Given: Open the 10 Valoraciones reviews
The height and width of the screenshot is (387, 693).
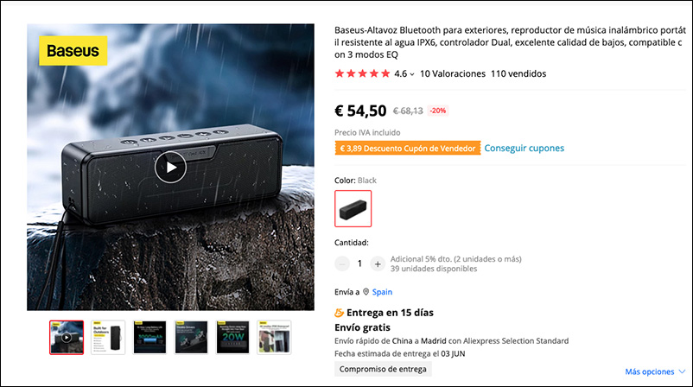Looking at the screenshot, I should [x=453, y=73].
